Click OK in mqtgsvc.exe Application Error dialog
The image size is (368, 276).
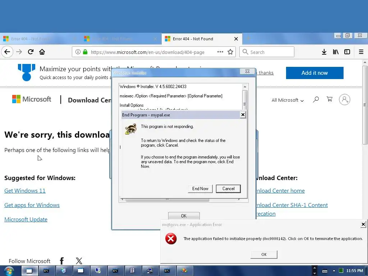264,254
